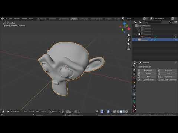Toggle X-ray mode in viewport header
The width and height of the screenshot is (178, 133).
[x=115, y=112]
